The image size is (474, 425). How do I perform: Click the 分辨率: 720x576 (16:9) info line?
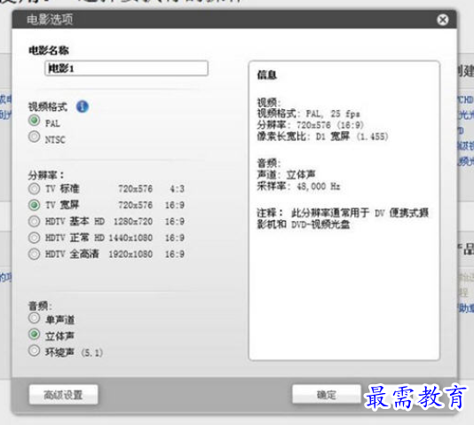coord(310,125)
